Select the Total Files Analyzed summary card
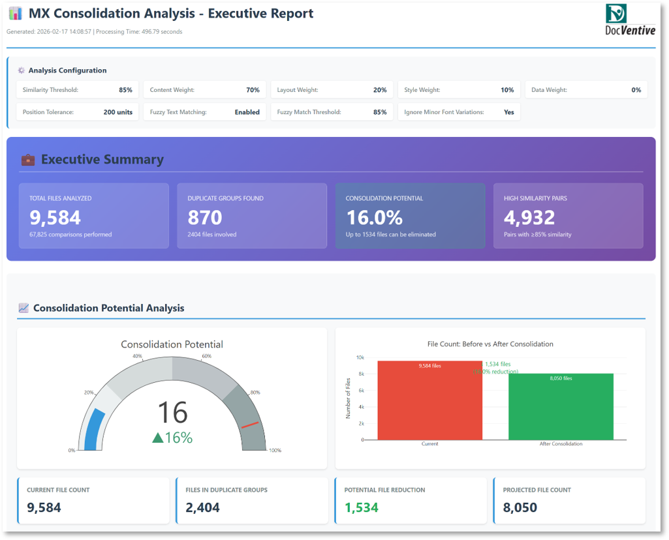 click(x=93, y=216)
